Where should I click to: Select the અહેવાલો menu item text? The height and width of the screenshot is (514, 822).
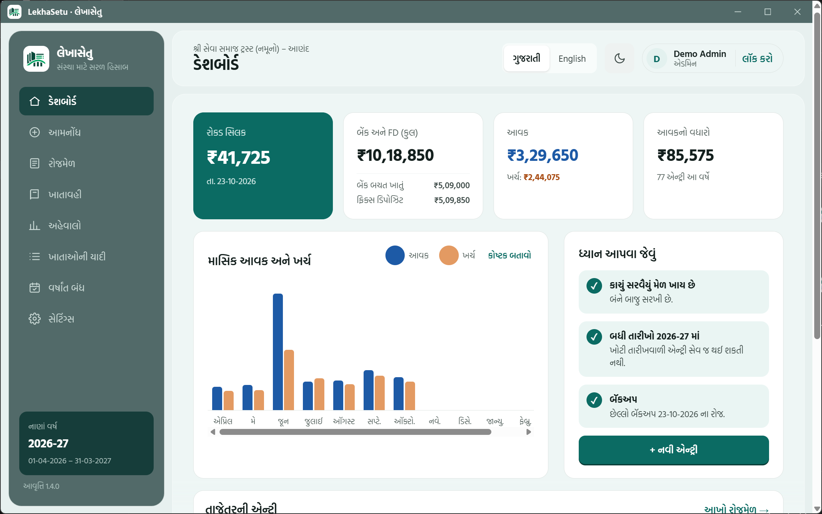[64, 226]
